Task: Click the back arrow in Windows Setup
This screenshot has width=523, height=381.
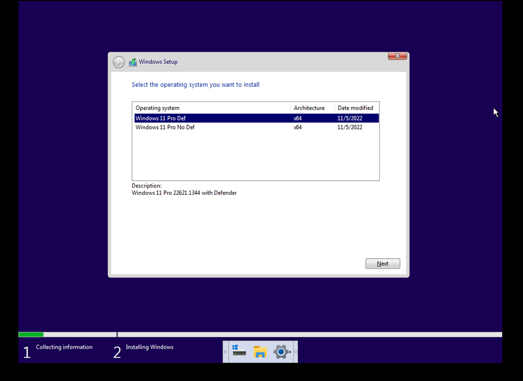Action: pos(119,62)
